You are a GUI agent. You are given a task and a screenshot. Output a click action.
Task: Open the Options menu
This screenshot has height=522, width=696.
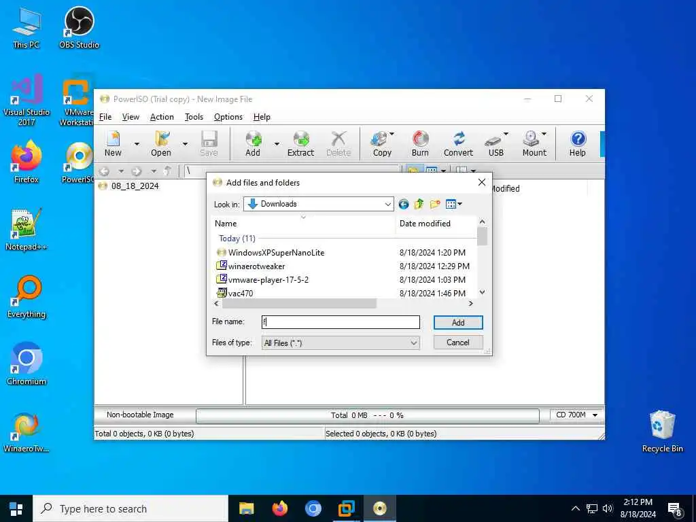(x=228, y=117)
